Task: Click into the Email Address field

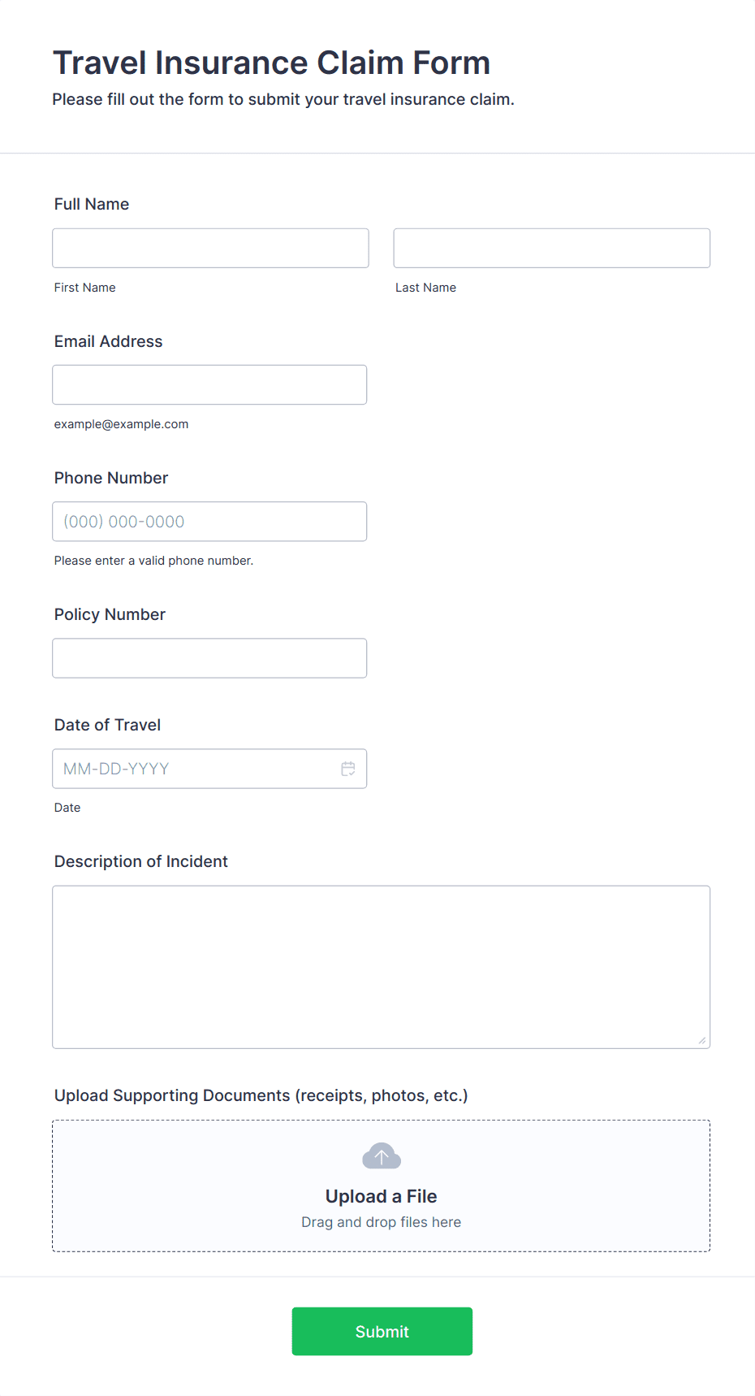Action: click(x=209, y=384)
